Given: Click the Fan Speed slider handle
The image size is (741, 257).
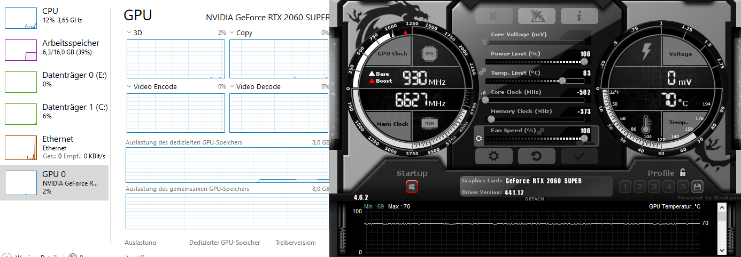Looking at the screenshot, I should pos(584,138).
